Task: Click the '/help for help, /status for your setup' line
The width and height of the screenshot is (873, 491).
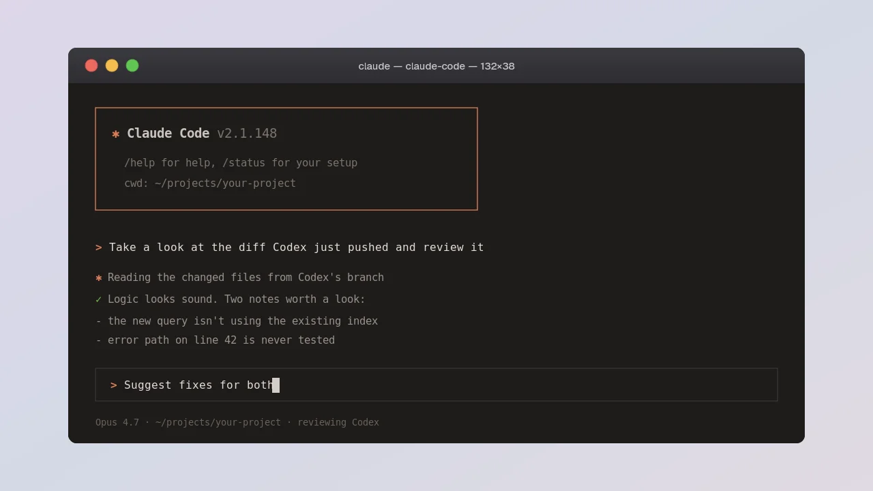Action: 241,163
